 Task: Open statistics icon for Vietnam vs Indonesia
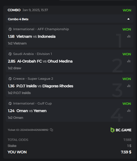click(x=129, y=36)
